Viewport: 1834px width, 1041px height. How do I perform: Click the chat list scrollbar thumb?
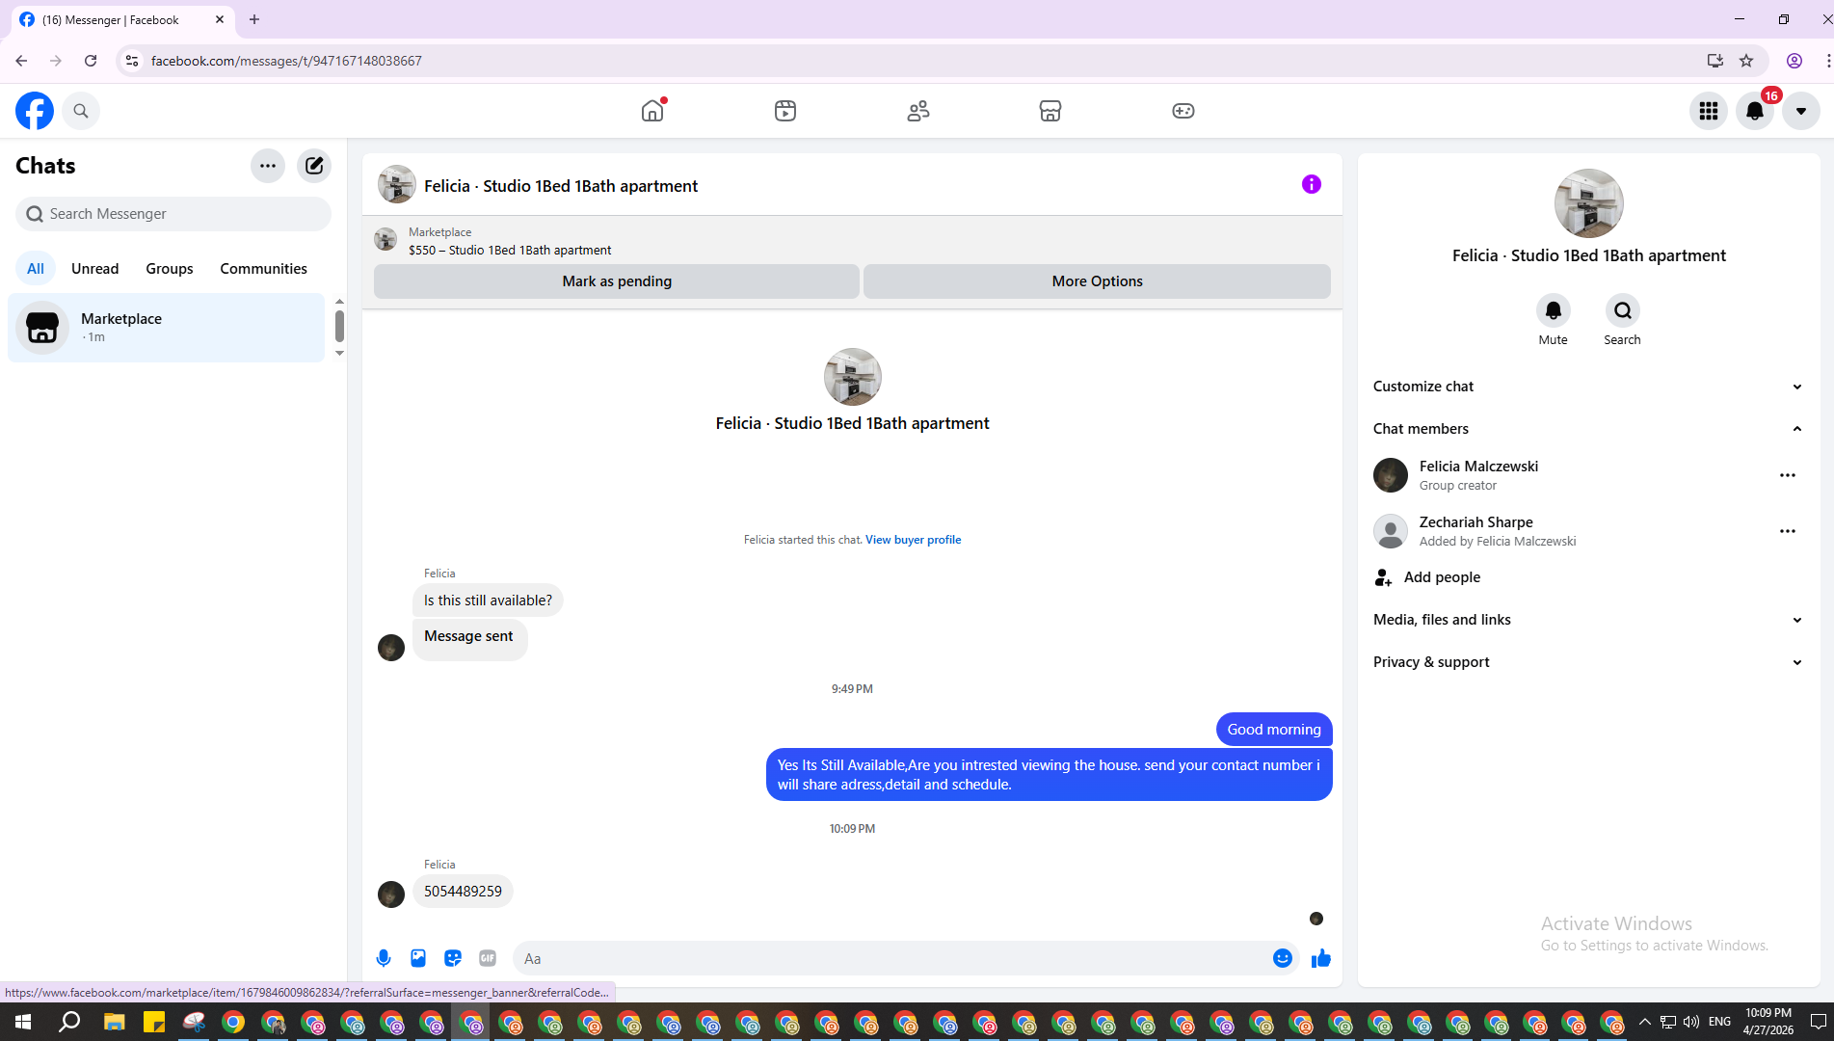(x=339, y=326)
